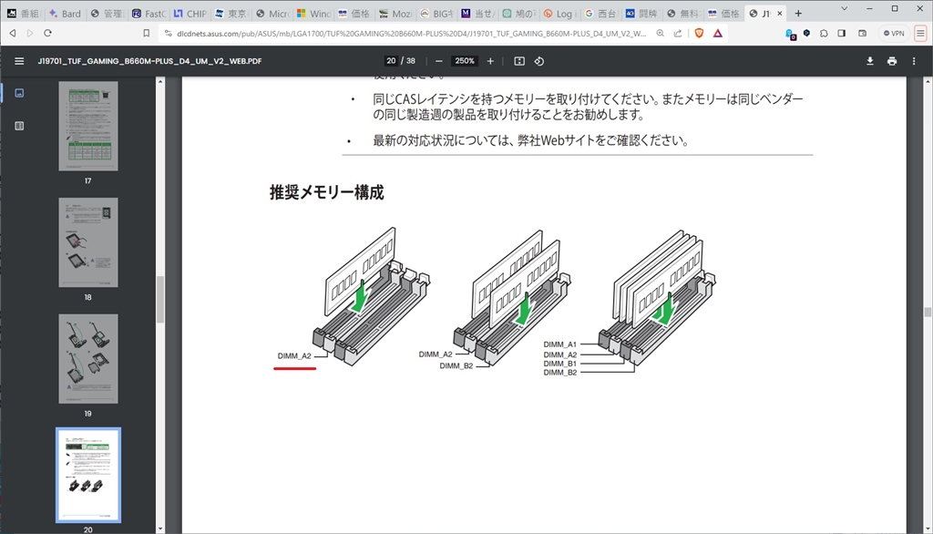Reload the current page
Screen dimensions: 933x534
pyautogui.click(x=47, y=34)
